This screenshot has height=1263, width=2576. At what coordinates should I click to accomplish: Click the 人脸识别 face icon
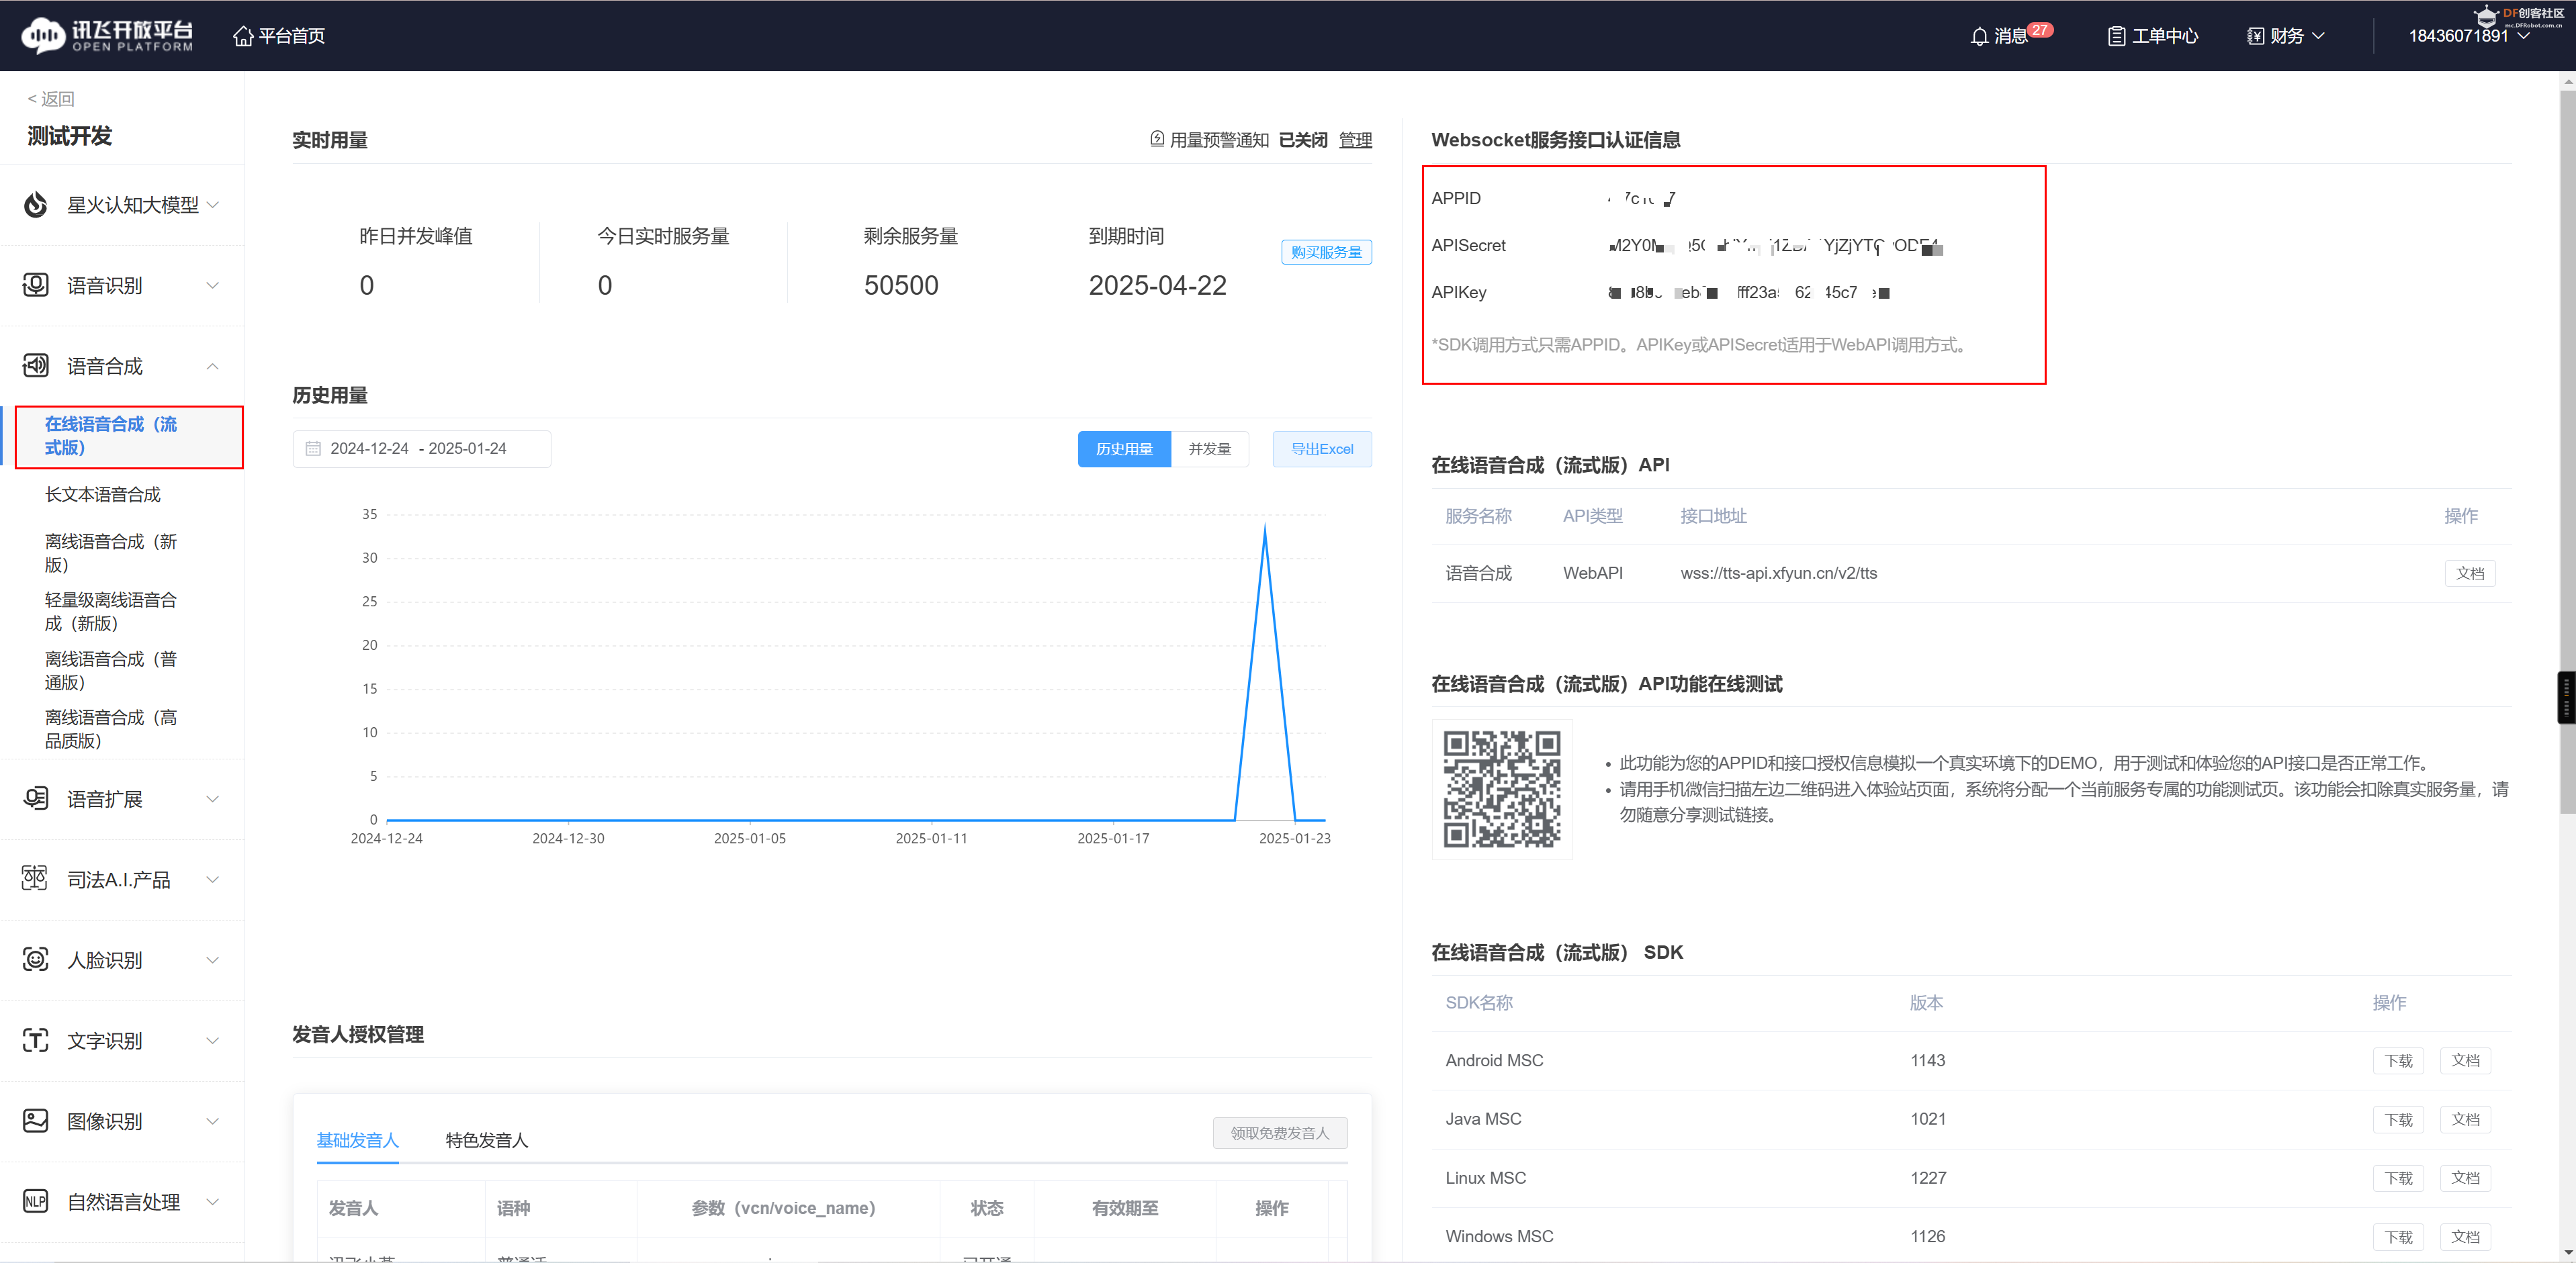pos(36,959)
